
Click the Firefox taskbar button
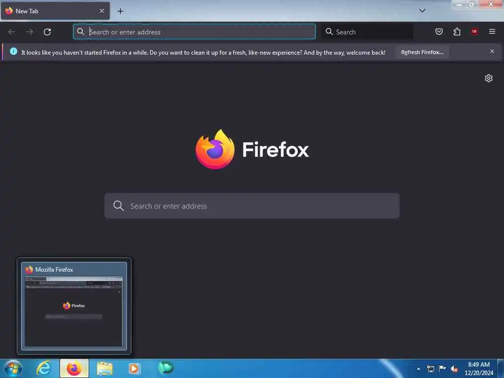[x=74, y=369]
